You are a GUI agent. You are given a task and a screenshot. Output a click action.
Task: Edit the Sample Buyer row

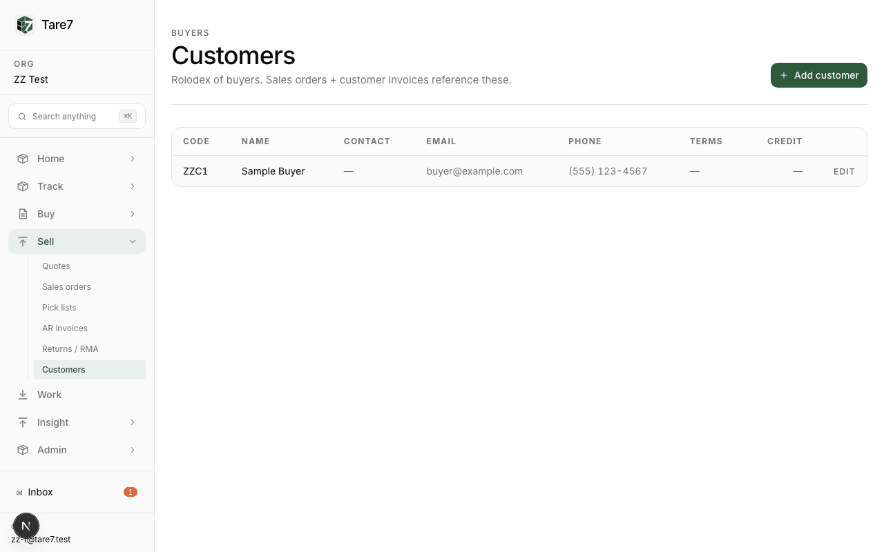(844, 172)
